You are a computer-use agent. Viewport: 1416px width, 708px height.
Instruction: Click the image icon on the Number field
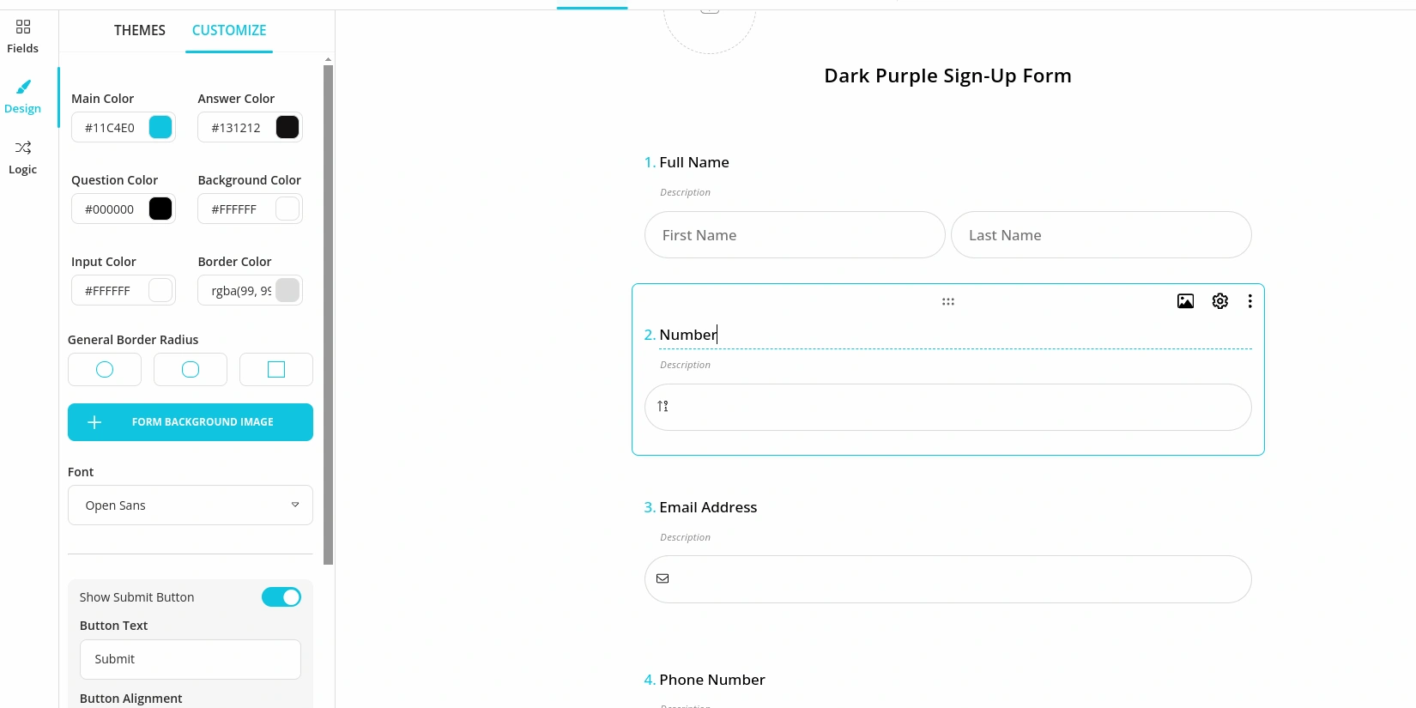(1185, 301)
